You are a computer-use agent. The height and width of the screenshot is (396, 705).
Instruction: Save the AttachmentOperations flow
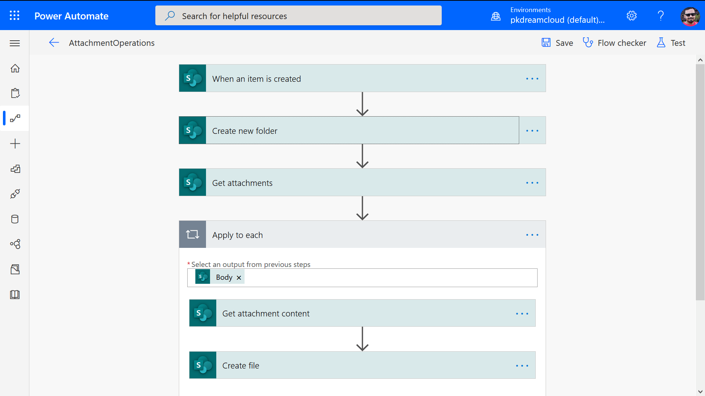click(x=557, y=43)
